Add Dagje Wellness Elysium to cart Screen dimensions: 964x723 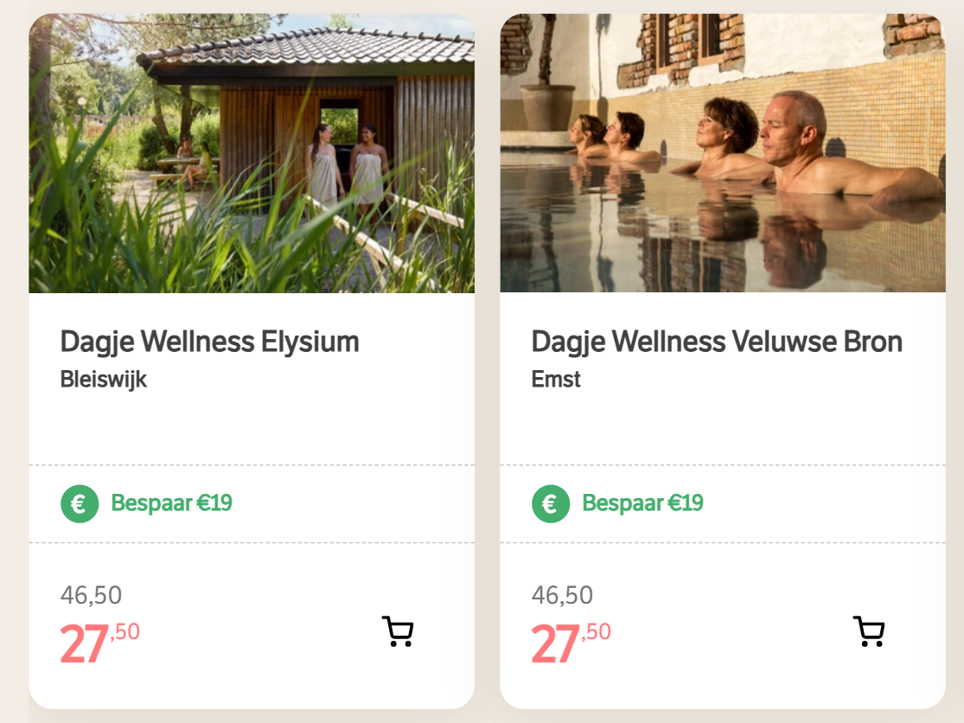[x=398, y=631]
